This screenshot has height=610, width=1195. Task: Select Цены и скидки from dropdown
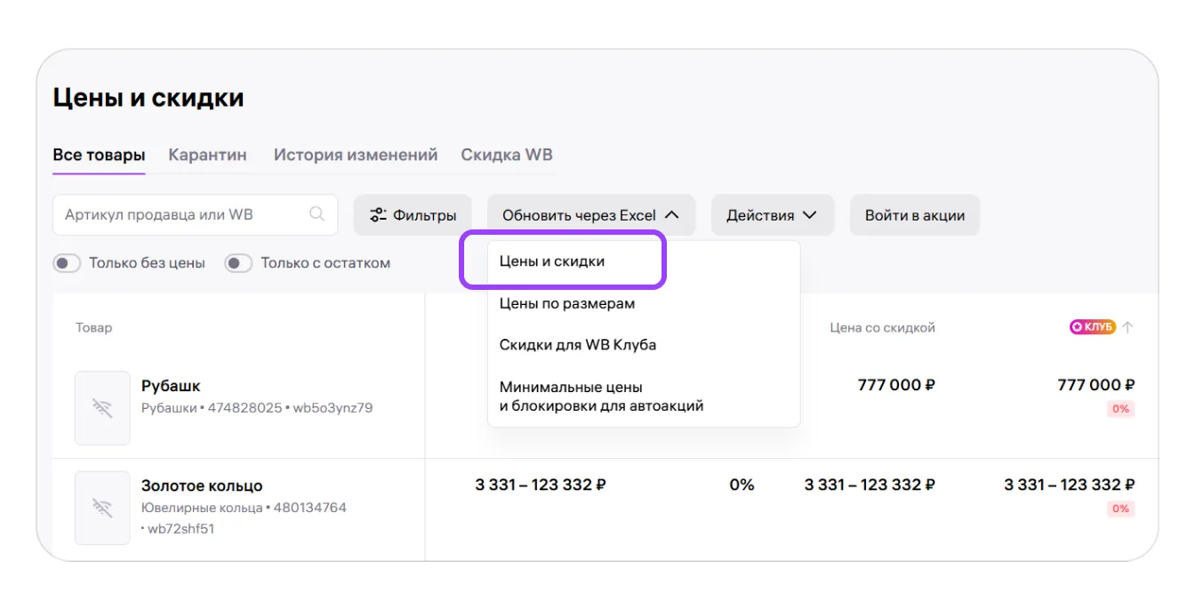(552, 261)
